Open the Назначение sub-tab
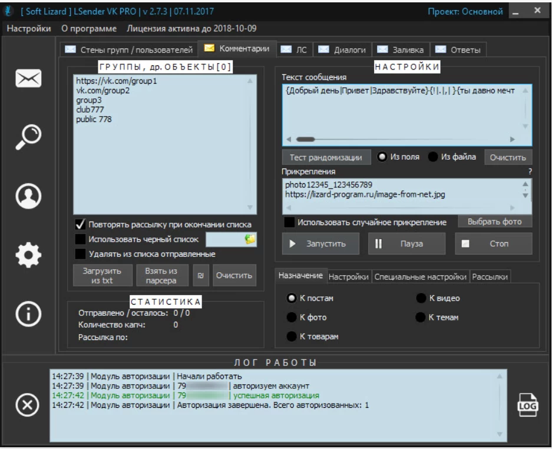This screenshot has height=449, width=552. coord(300,276)
